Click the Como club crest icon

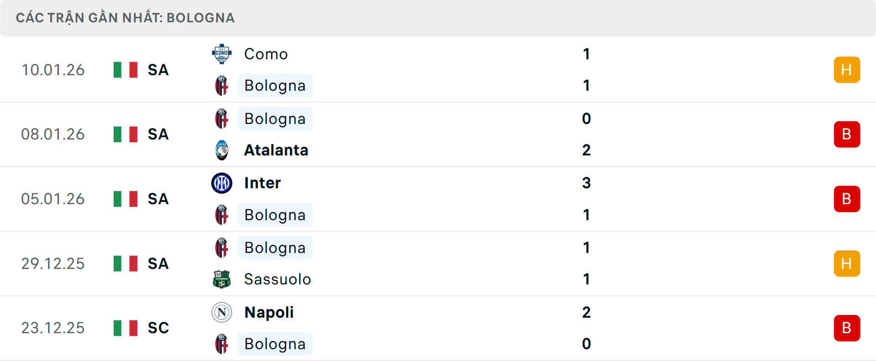tap(222, 54)
